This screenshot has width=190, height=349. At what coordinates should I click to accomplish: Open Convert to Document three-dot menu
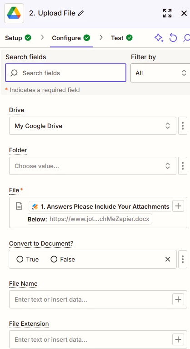[183, 259]
